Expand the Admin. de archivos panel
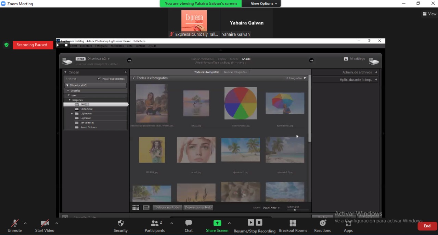 [x=359, y=72]
